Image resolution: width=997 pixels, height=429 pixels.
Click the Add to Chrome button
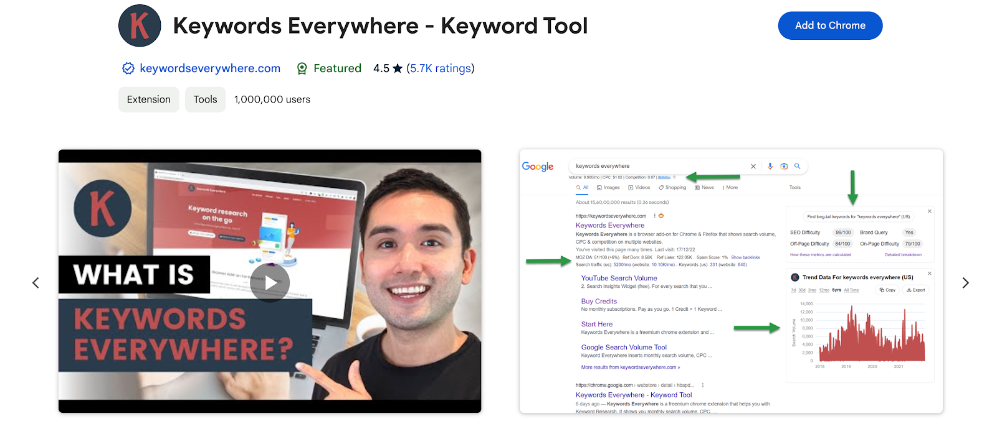pyautogui.click(x=830, y=25)
